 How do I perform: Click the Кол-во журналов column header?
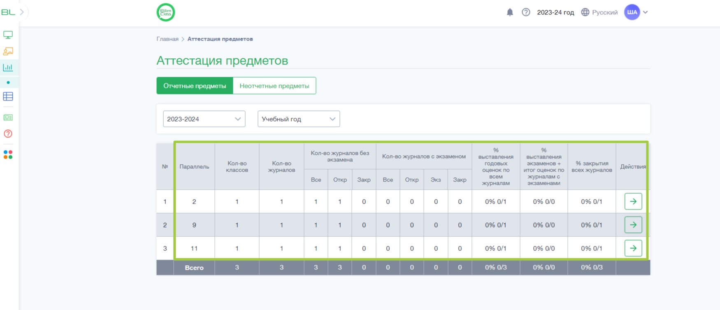click(281, 167)
